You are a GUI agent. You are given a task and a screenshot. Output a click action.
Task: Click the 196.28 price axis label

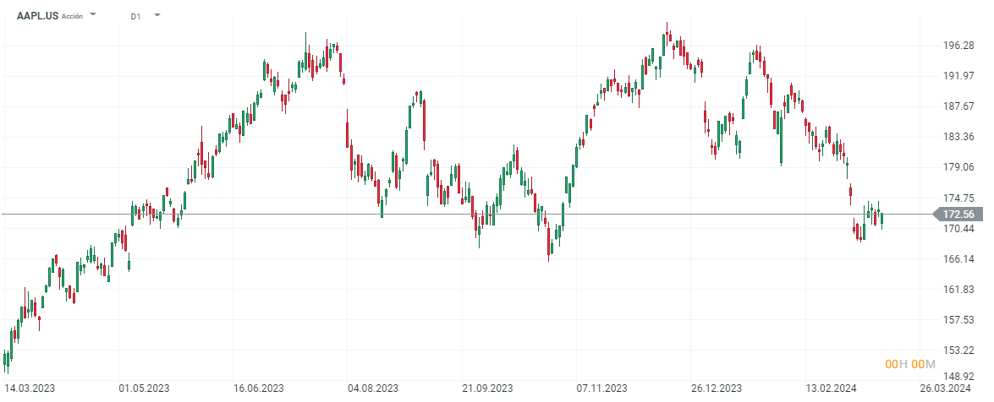[958, 46]
